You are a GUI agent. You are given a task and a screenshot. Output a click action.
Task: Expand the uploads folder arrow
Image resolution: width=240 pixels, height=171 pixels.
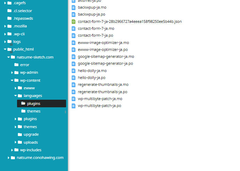(x=15, y=142)
